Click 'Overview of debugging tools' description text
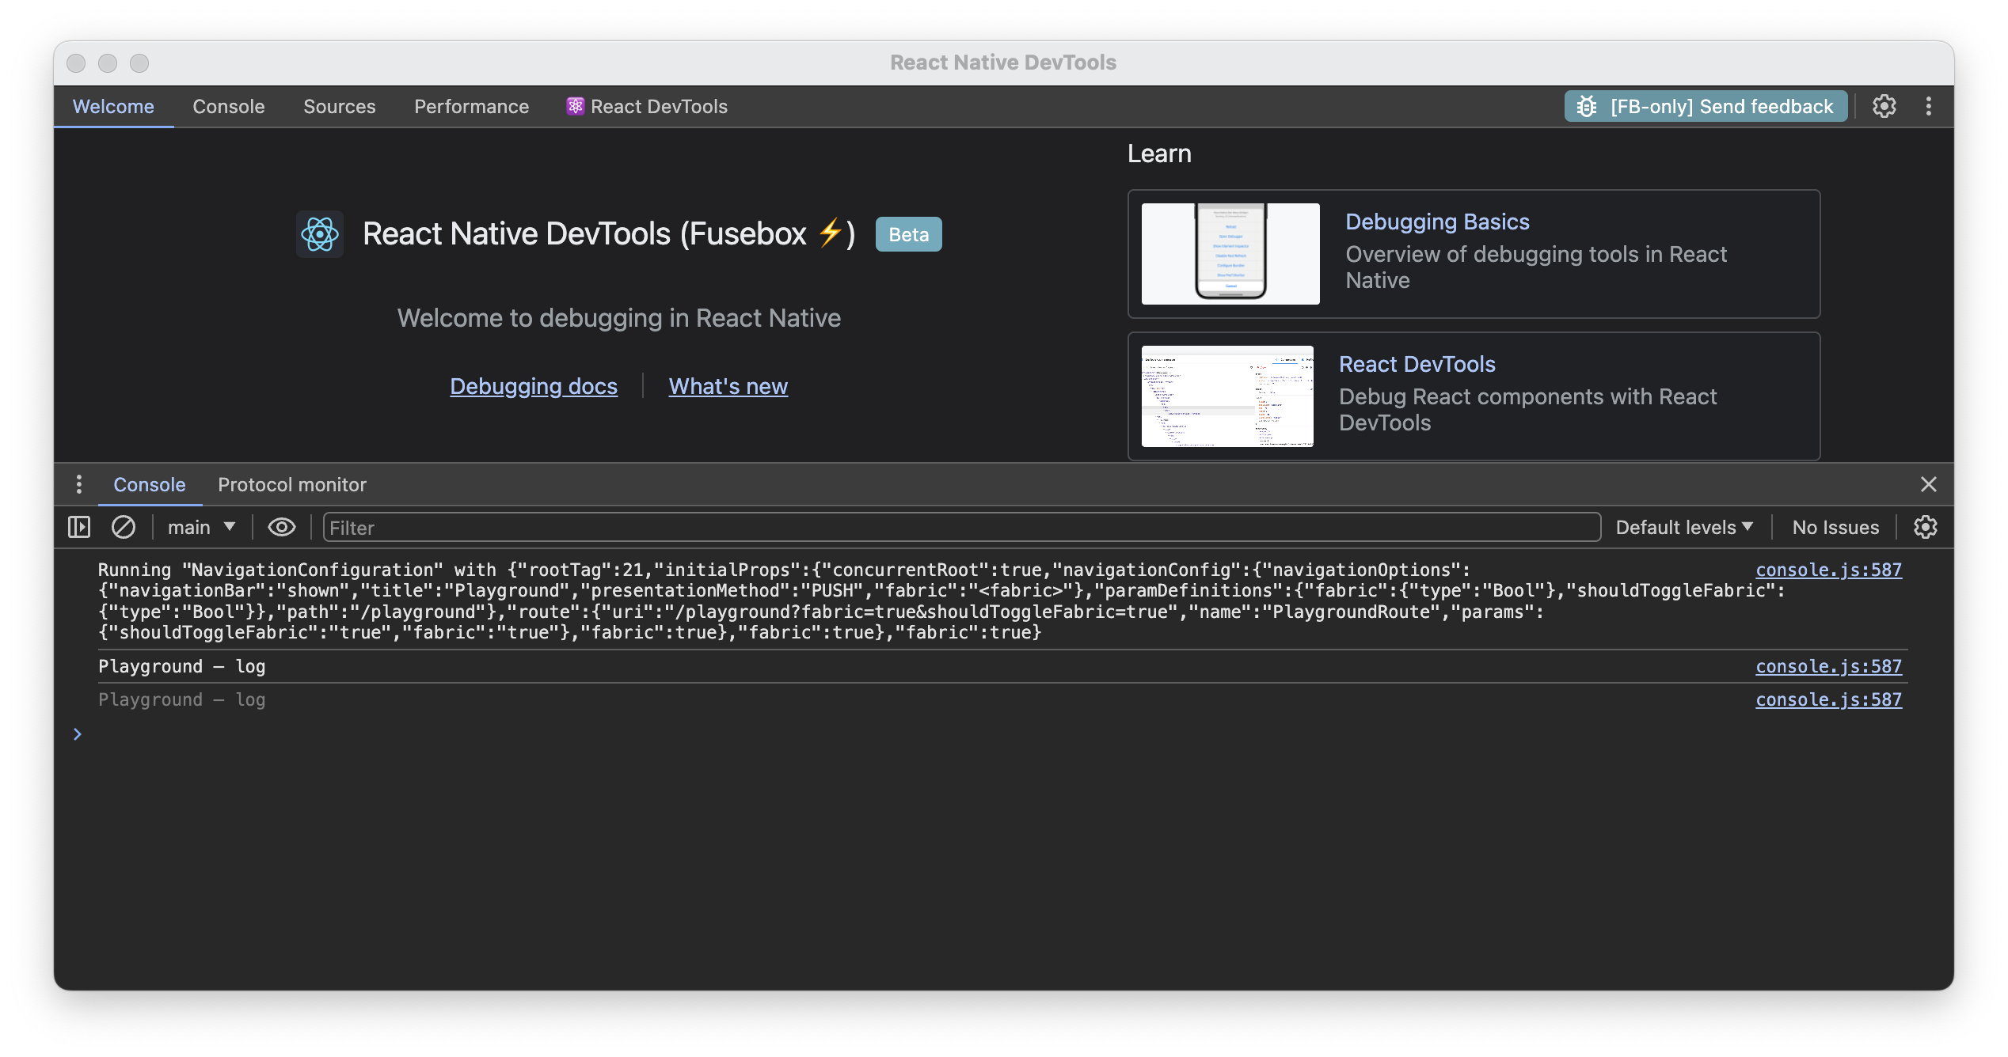This screenshot has height=1057, width=2008. tap(1536, 267)
